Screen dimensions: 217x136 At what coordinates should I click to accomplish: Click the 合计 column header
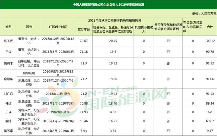[x=210, y=27]
